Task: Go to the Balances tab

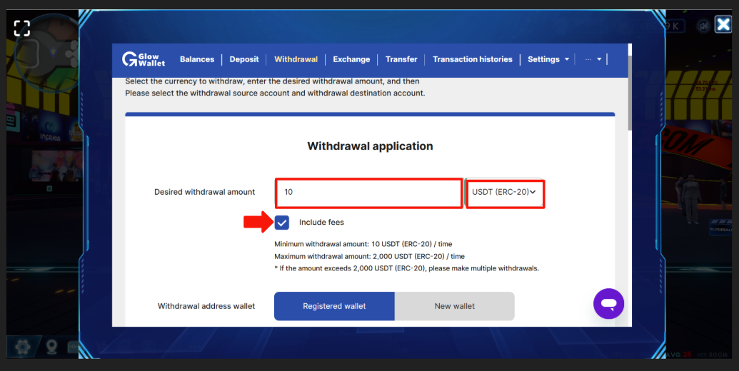Action: [x=197, y=59]
